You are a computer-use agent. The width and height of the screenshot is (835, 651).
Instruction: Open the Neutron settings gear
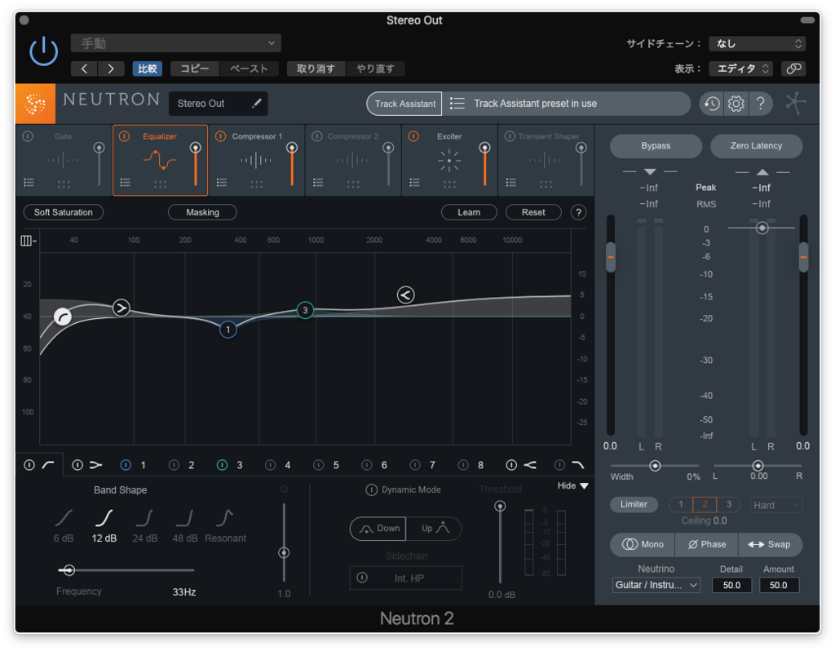pos(736,104)
